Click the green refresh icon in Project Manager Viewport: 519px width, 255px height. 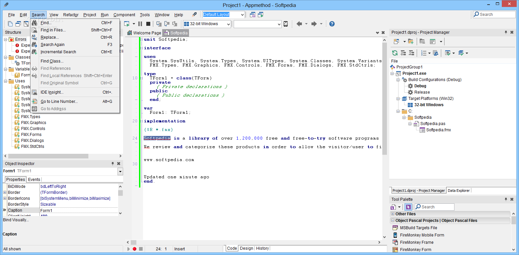395,53
